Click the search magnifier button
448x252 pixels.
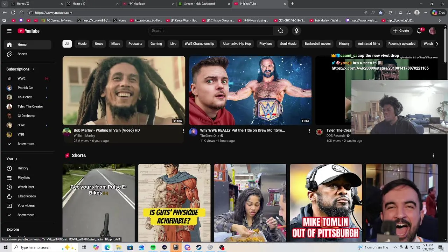point(281,31)
